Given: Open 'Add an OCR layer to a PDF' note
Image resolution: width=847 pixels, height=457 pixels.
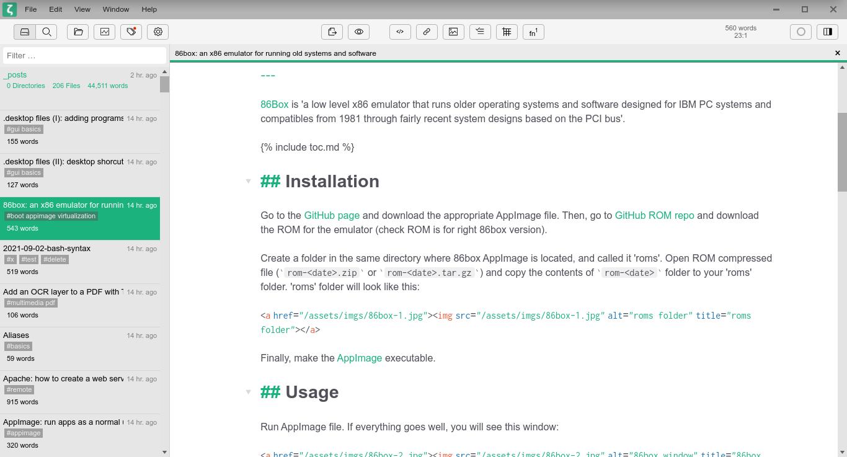Looking at the screenshot, I should pyautogui.click(x=80, y=305).
